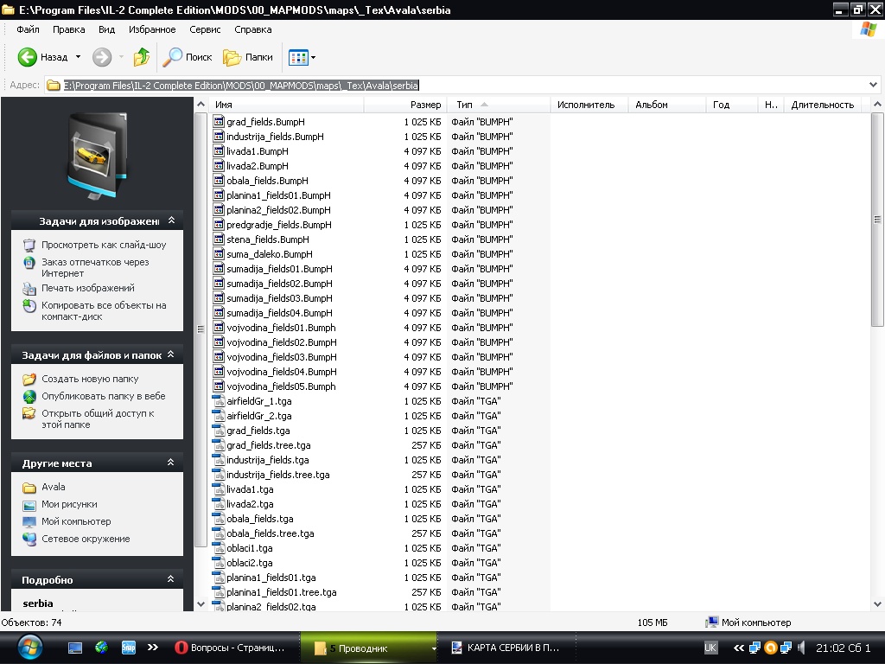The image size is (885, 664).
Task: Open Сетевое окружение link
Action: point(86,539)
